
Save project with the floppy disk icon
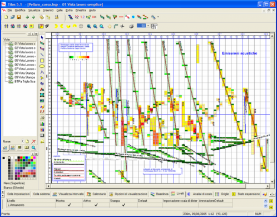point(19,17)
